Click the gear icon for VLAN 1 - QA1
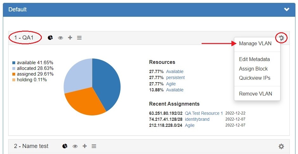The height and width of the screenshot is (154, 298). (281, 38)
